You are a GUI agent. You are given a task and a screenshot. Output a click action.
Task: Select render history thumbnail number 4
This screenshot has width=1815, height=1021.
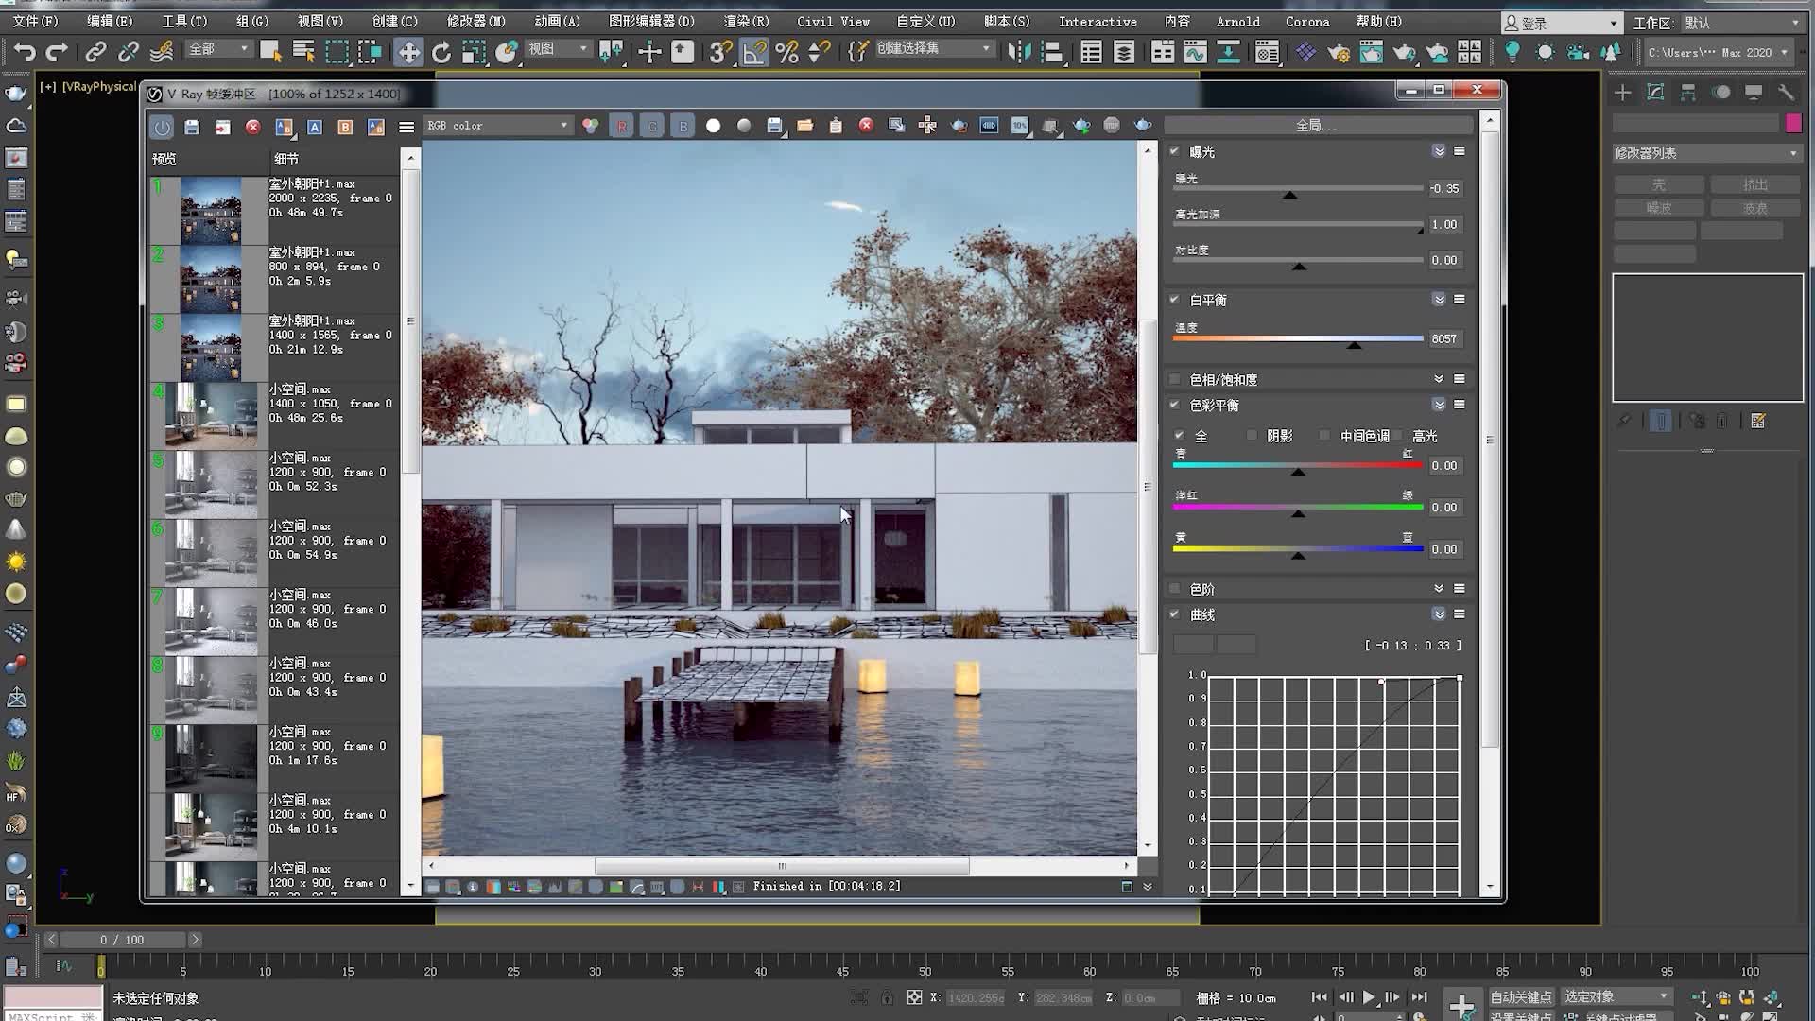[211, 415]
